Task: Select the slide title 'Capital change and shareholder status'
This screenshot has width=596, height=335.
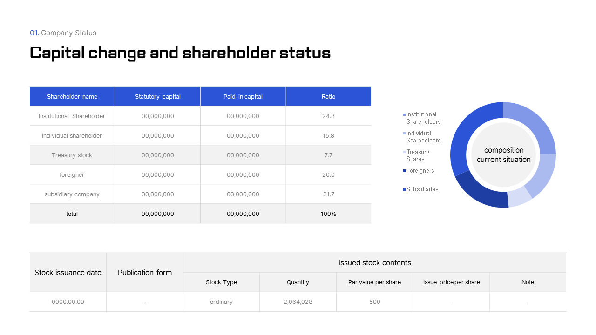Action: (x=180, y=53)
